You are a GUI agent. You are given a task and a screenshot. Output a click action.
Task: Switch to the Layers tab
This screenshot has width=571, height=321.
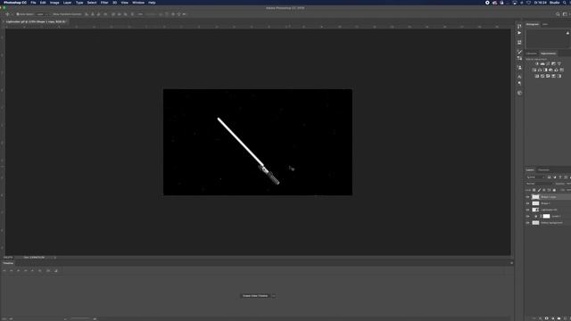tap(530, 170)
